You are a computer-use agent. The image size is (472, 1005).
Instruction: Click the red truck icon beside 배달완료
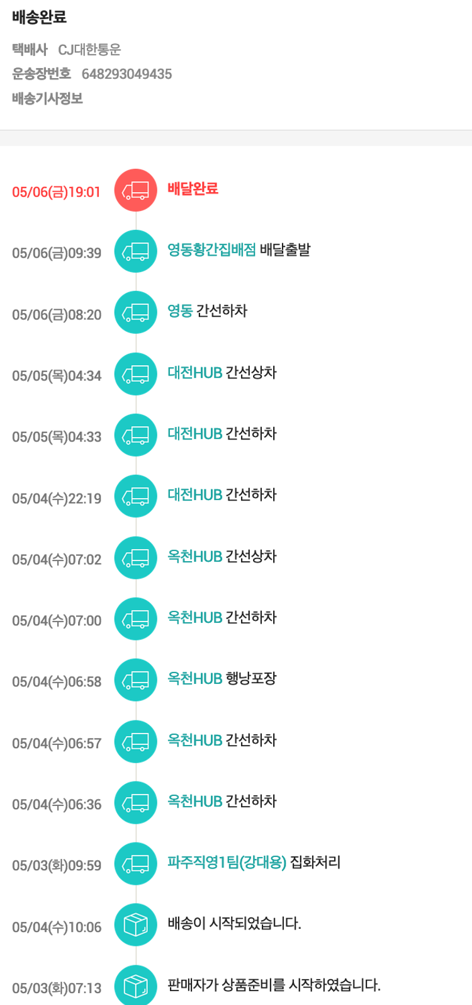(135, 190)
